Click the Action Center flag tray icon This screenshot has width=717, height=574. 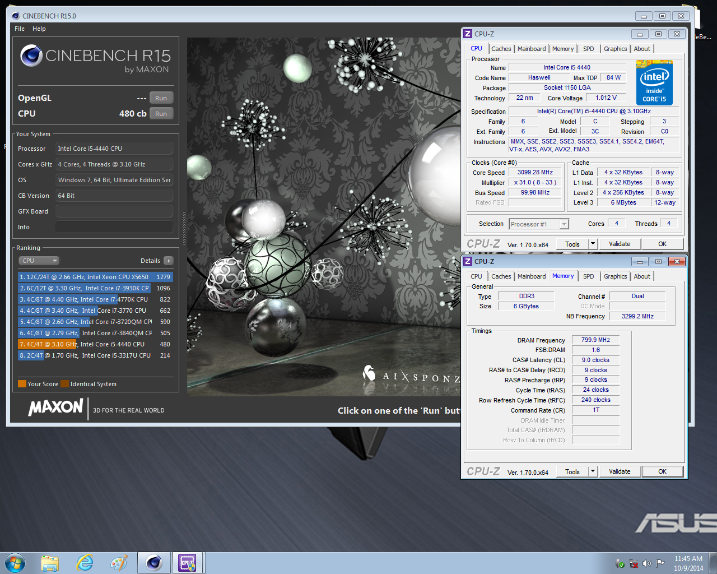[x=660, y=563]
